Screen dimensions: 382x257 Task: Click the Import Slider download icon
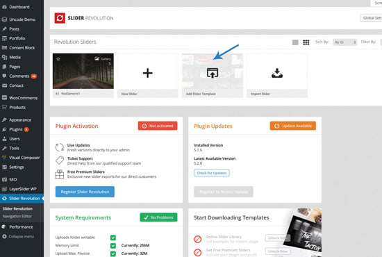point(277,73)
